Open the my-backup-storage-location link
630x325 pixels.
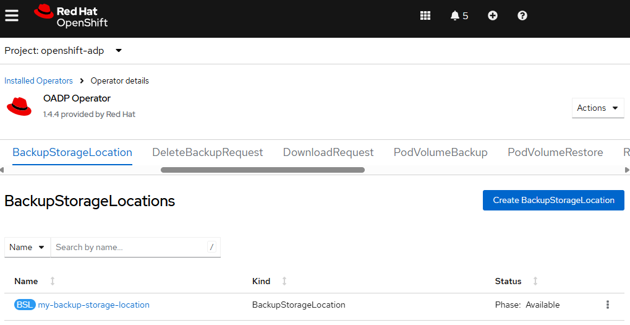pyautogui.click(x=93, y=305)
